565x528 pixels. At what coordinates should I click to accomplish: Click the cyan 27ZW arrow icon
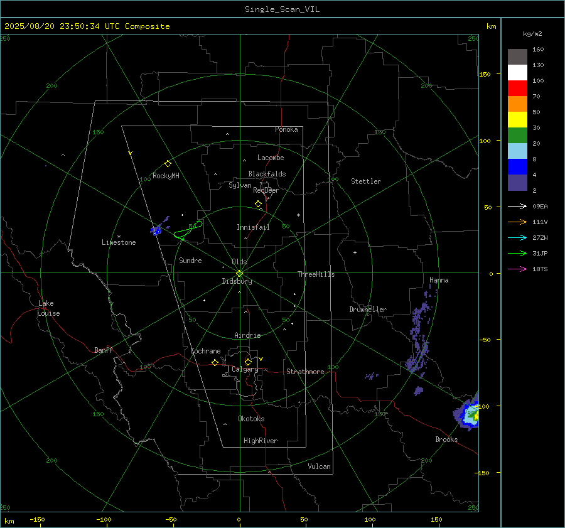pyautogui.click(x=517, y=237)
